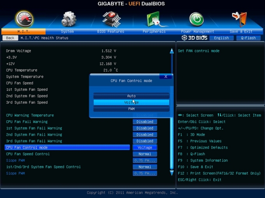
Task: Click the 12.168 V reading
Action: point(107,64)
